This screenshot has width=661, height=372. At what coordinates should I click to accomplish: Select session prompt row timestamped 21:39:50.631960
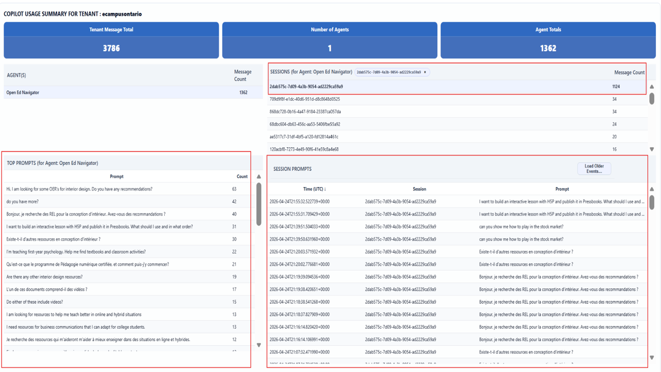pyautogui.click(x=457, y=239)
